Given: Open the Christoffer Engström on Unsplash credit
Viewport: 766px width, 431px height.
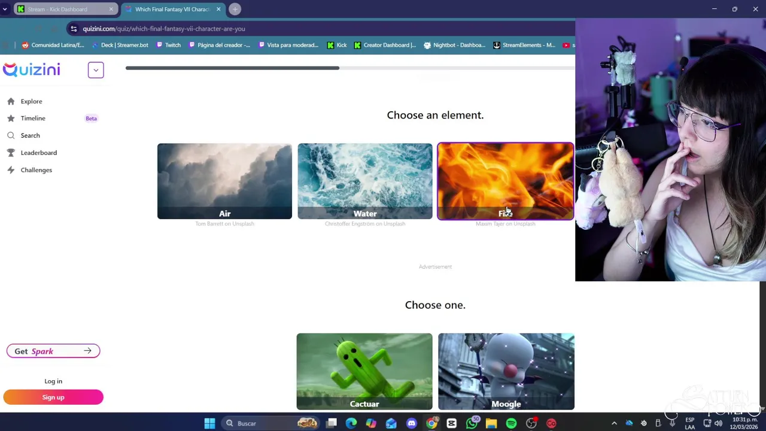Looking at the screenshot, I should (365, 224).
